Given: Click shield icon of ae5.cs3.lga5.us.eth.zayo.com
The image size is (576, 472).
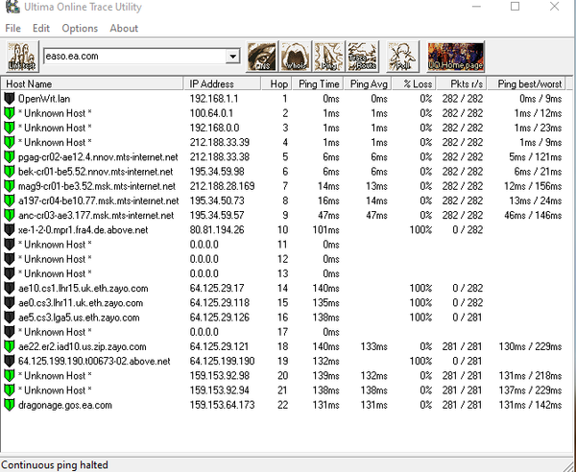Looking at the screenshot, I should pos(10,318).
